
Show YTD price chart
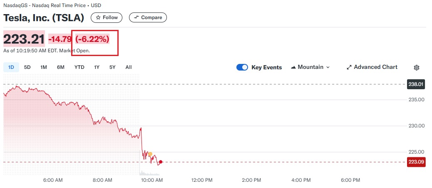click(79, 67)
